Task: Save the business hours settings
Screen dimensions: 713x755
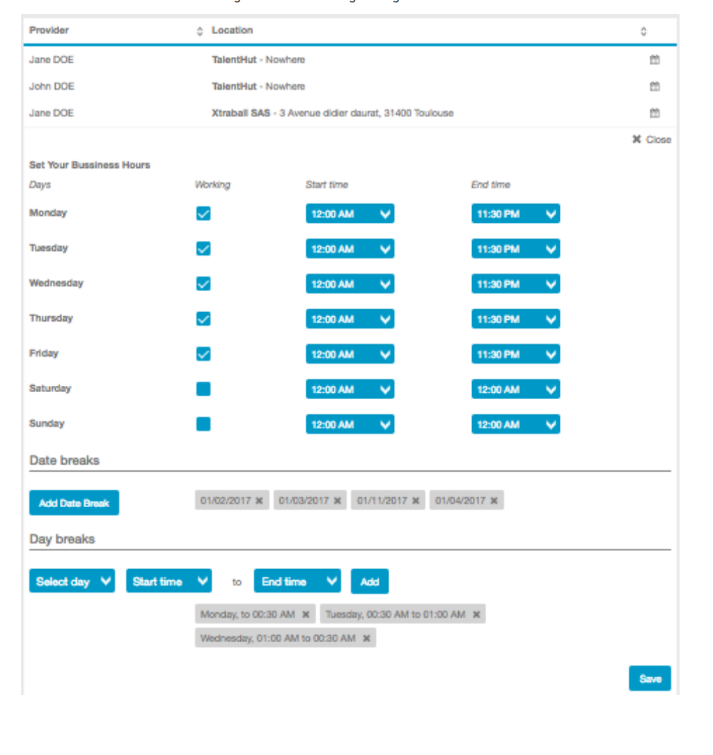Action: pos(650,678)
